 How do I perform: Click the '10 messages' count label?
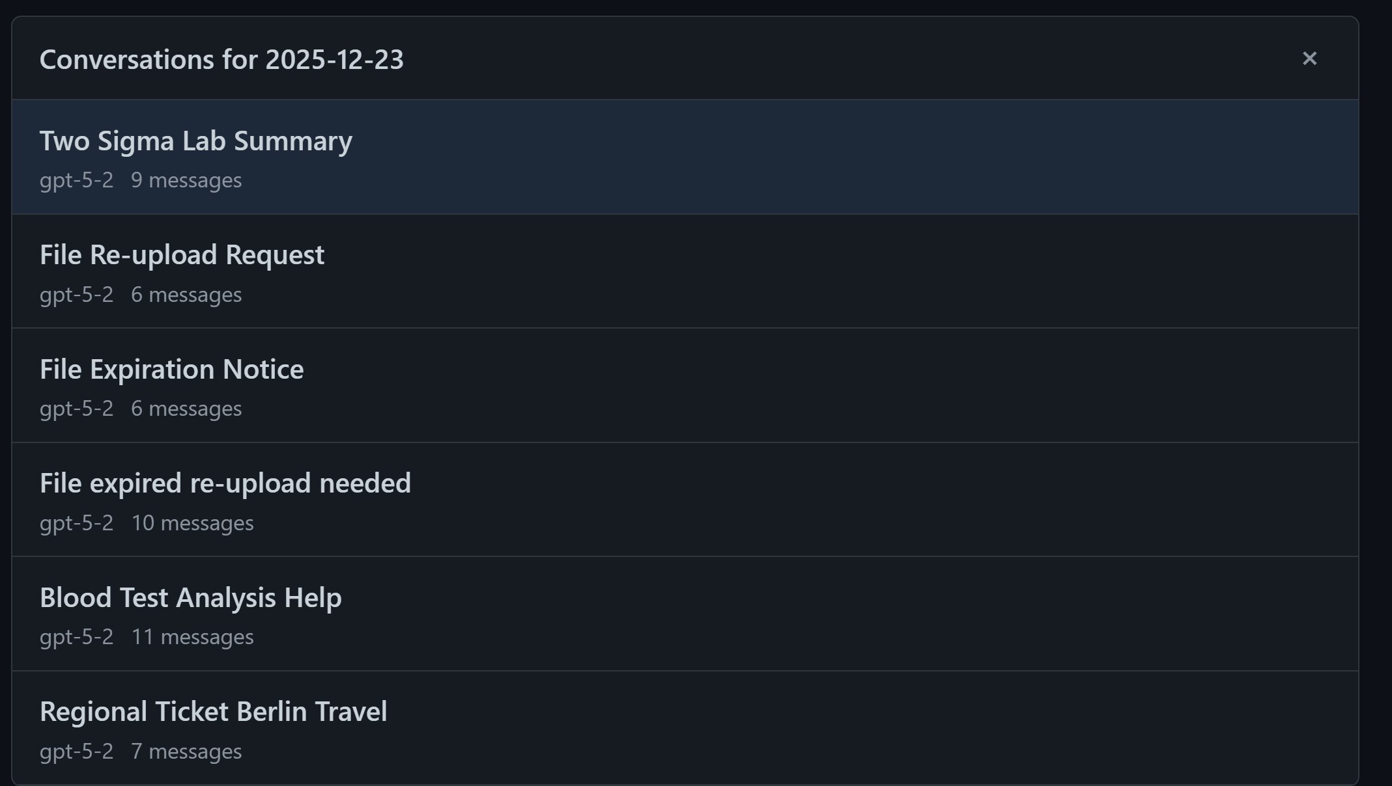(192, 523)
